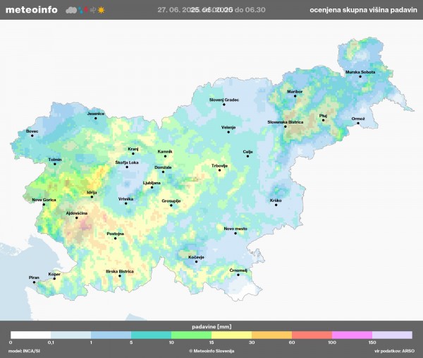Select the pink 100–150 mm legend swatch

coord(352,335)
